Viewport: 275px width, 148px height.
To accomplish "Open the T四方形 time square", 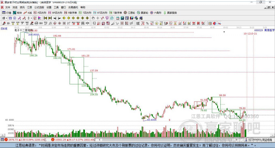I will tap(85, 13).
